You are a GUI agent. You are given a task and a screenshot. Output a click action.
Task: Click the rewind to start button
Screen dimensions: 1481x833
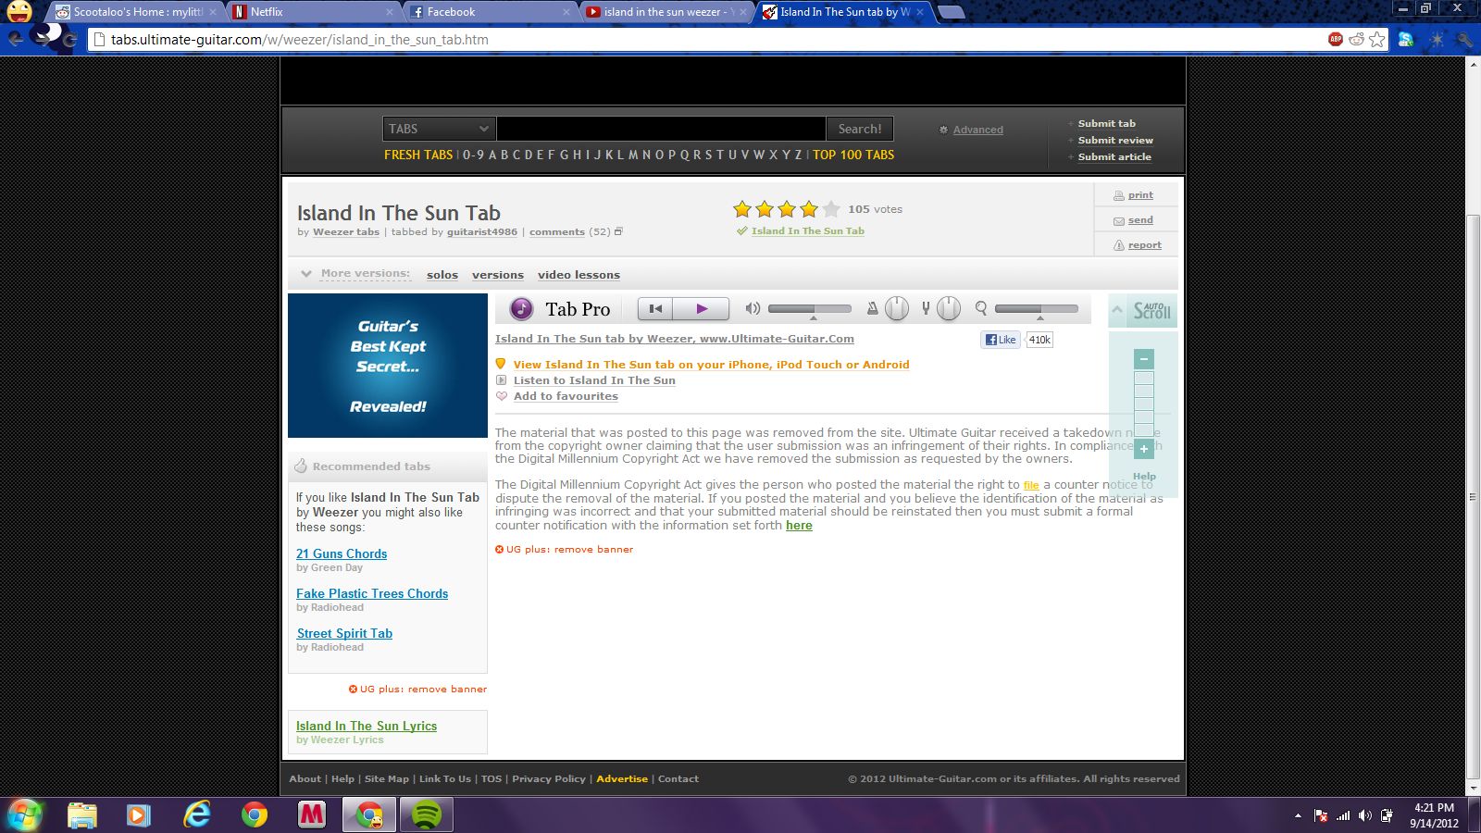point(655,309)
